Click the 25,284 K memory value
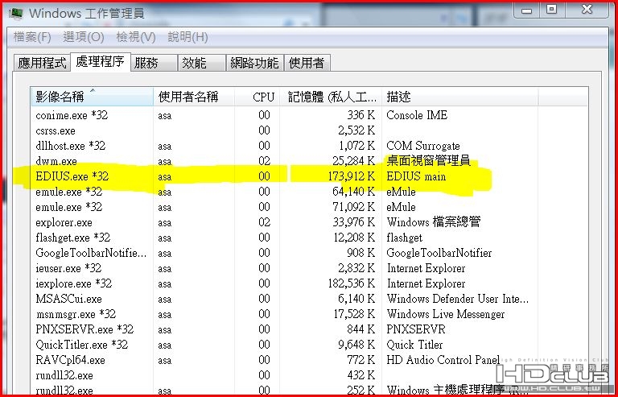This screenshot has height=397, width=618. tap(354, 161)
